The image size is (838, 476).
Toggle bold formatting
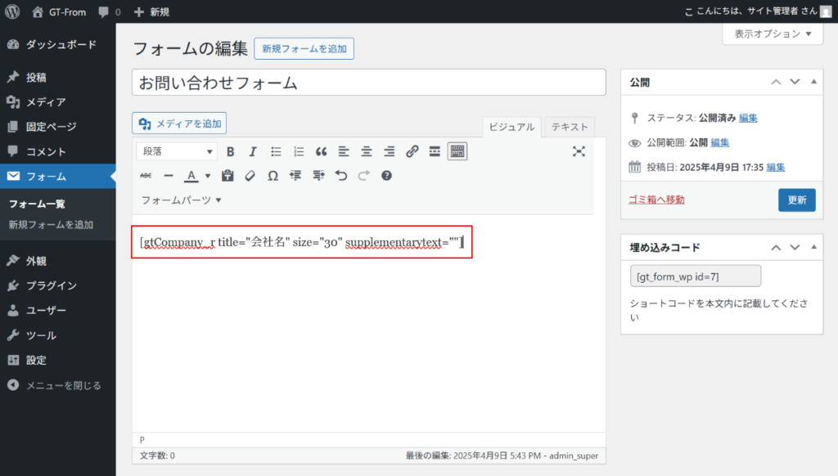(x=230, y=151)
